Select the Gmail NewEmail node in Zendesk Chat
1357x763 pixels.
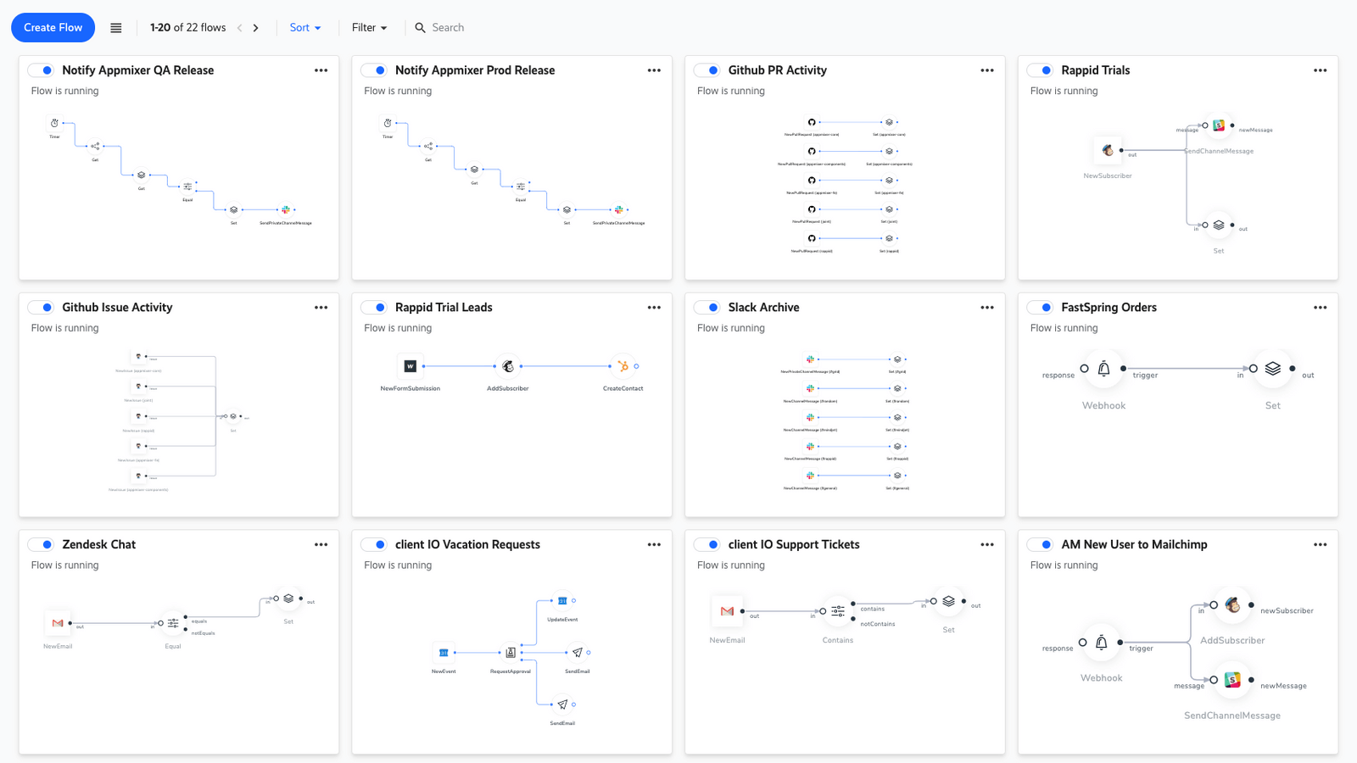pos(58,623)
